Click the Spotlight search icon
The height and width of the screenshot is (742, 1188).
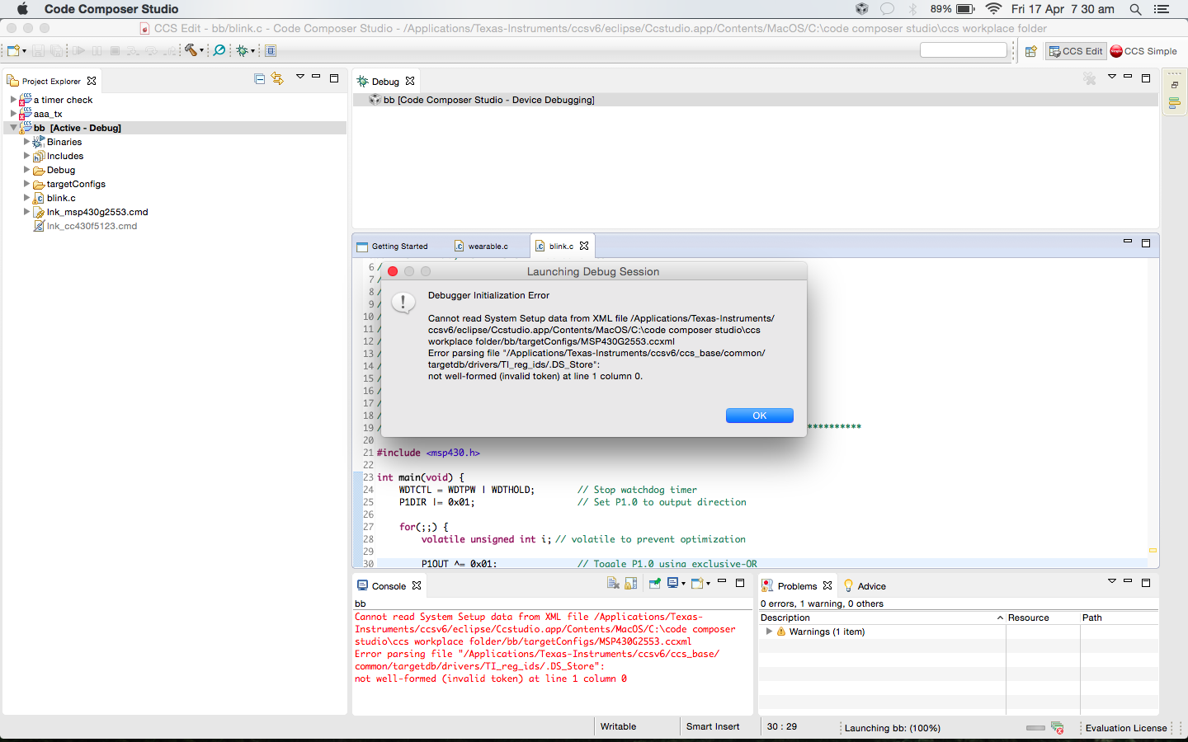1135,9
